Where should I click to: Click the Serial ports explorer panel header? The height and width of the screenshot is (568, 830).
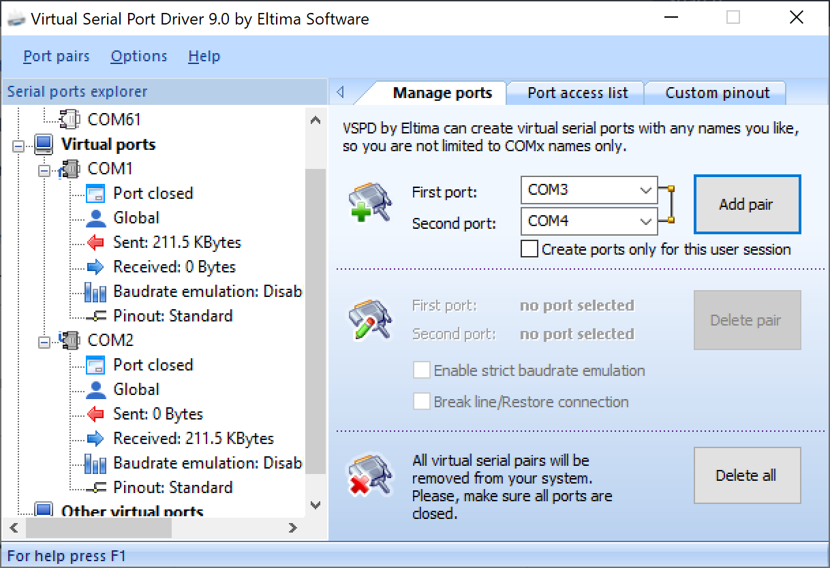pos(166,92)
